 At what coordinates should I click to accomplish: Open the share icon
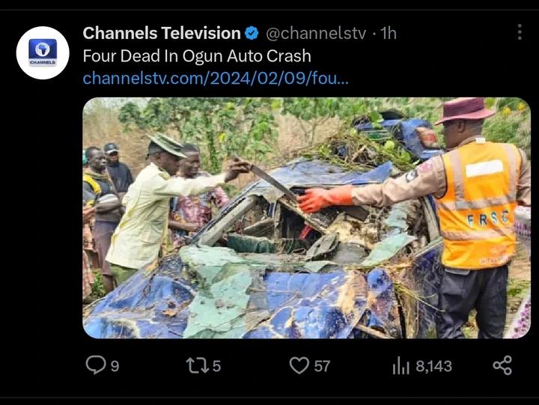(x=502, y=365)
